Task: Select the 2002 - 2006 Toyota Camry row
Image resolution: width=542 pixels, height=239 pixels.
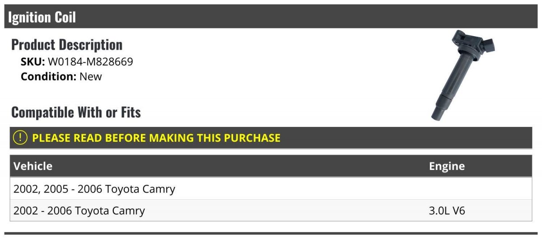Action: tap(271, 210)
